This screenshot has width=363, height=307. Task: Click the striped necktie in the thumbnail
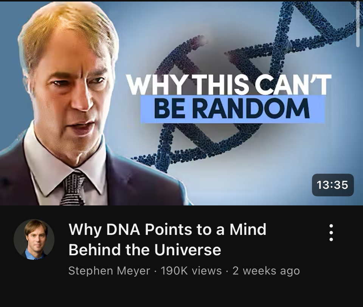tap(72, 188)
